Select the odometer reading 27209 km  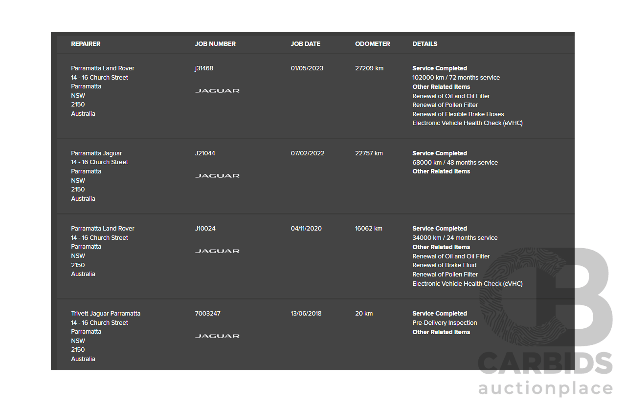coord(369,68)
